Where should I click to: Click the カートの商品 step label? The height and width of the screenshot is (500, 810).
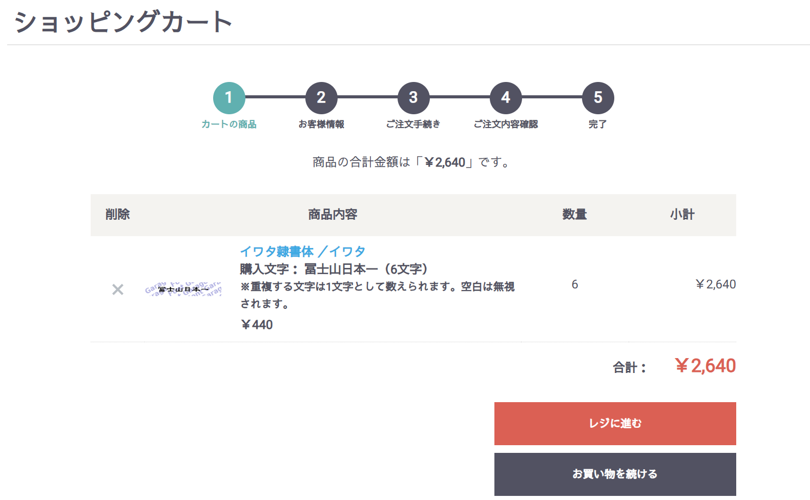229,124
